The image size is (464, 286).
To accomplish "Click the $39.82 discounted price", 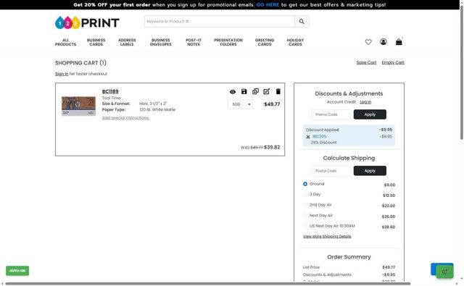I will point(272,147).
